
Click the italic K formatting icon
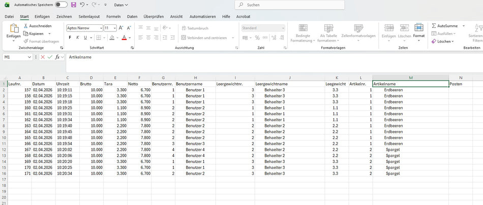[78, 38]
